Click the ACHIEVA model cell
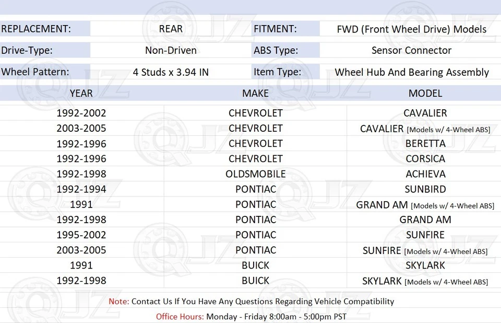The width and height of the screenshot is (501, 323). 425,174
